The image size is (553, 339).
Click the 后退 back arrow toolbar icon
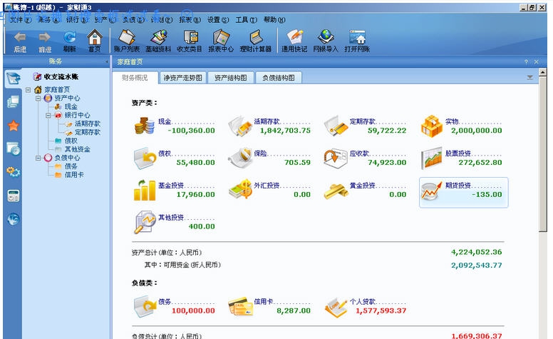(20, 37)
